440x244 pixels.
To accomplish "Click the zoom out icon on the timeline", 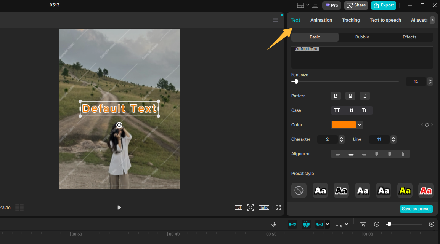I will tap(377, 224).
